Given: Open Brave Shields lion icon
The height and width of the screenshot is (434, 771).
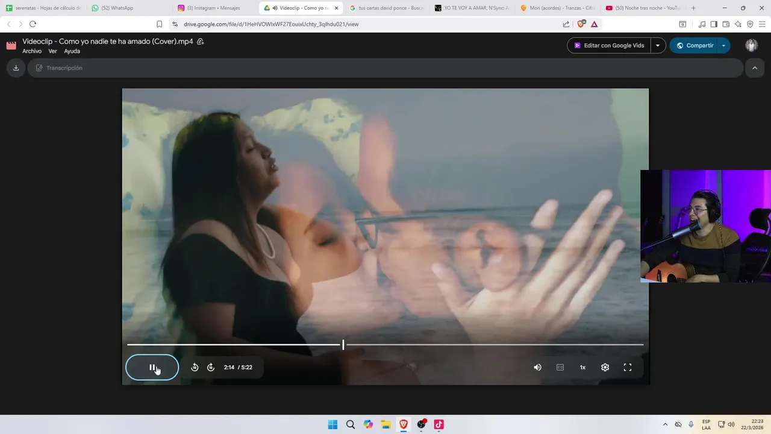Looking at the screenshot, I should [581, 24].
